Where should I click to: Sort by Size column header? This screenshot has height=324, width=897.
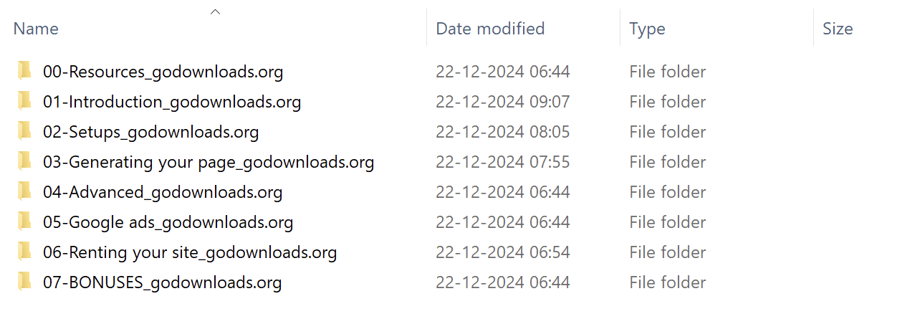click(x=838, y=29)
